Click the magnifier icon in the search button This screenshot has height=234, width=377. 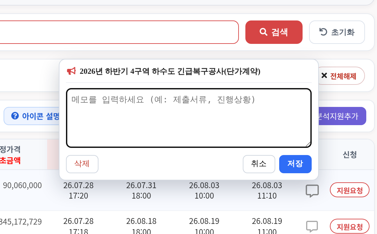[264, 32]
